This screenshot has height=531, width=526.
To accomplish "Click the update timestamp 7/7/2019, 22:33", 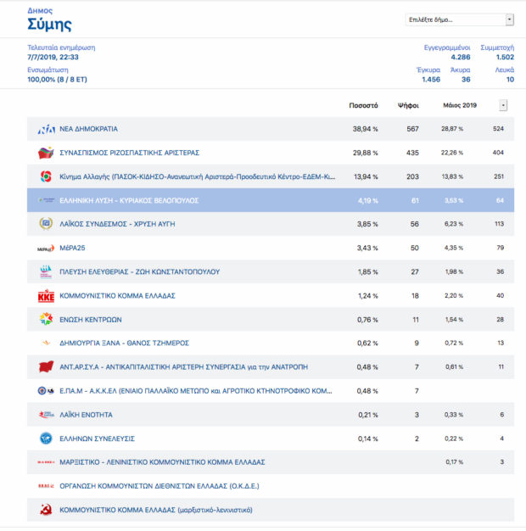I will [x=53, y=57].
